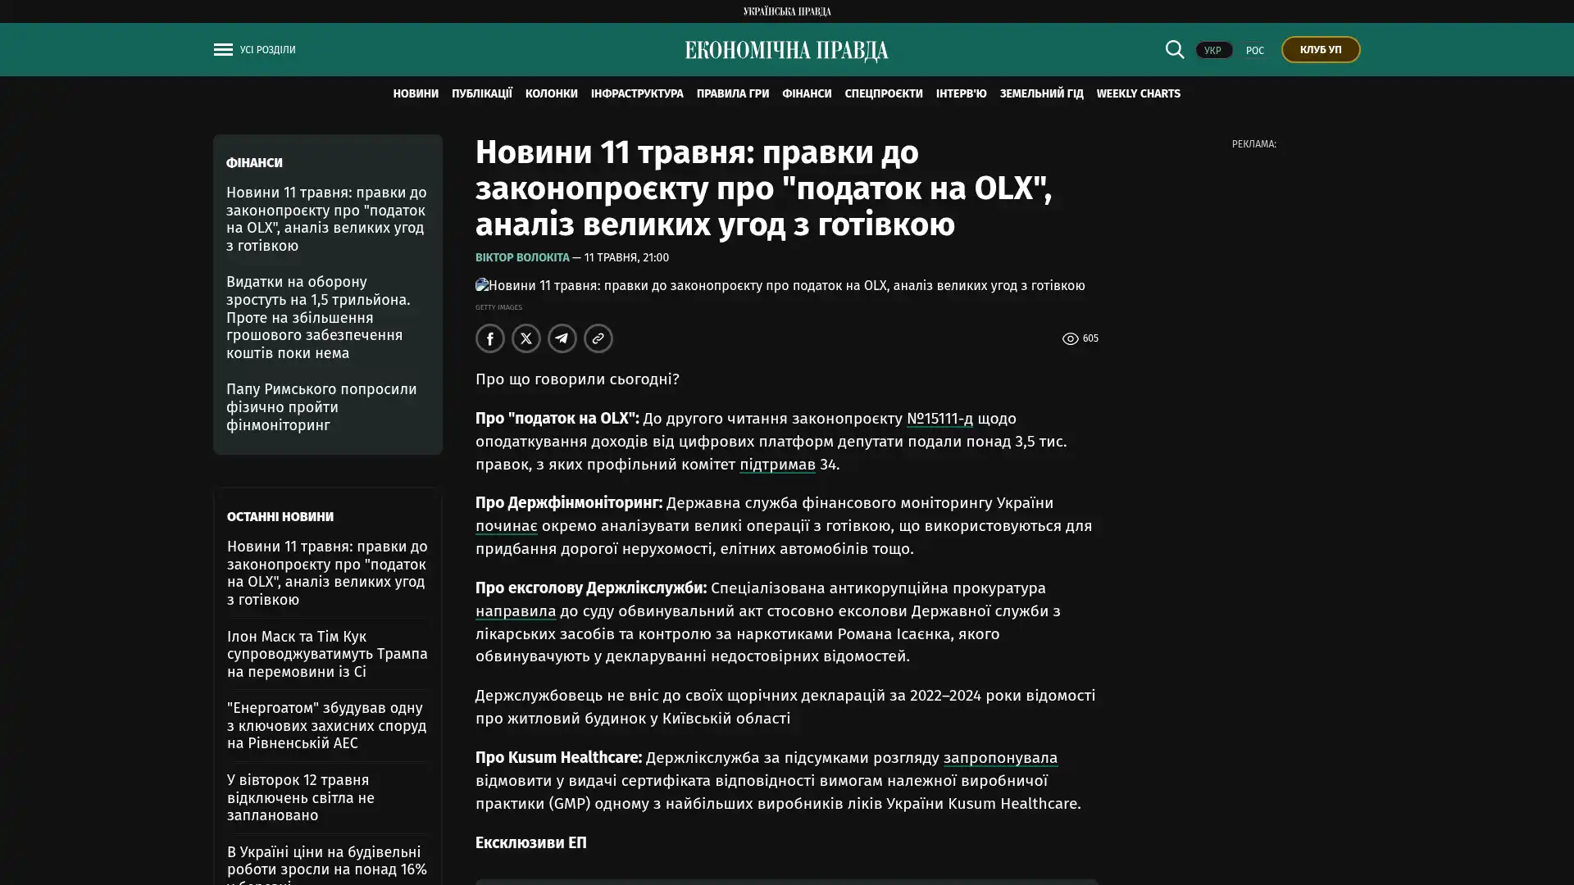Share article via Telegram
This screenshot has width=1574, height=885.
[x=562, y=338]
